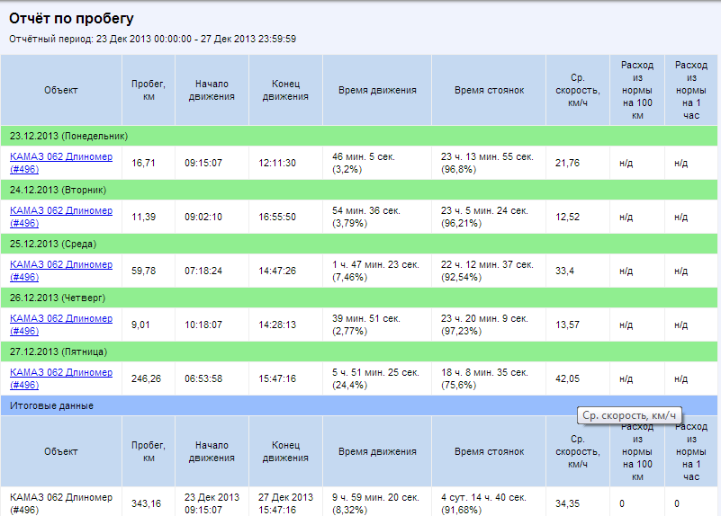Screen dimensions: 721x516
Task: Open the КАМАЗ link under 26.12.2013 (Четверг)
Action: pos(61,325)
